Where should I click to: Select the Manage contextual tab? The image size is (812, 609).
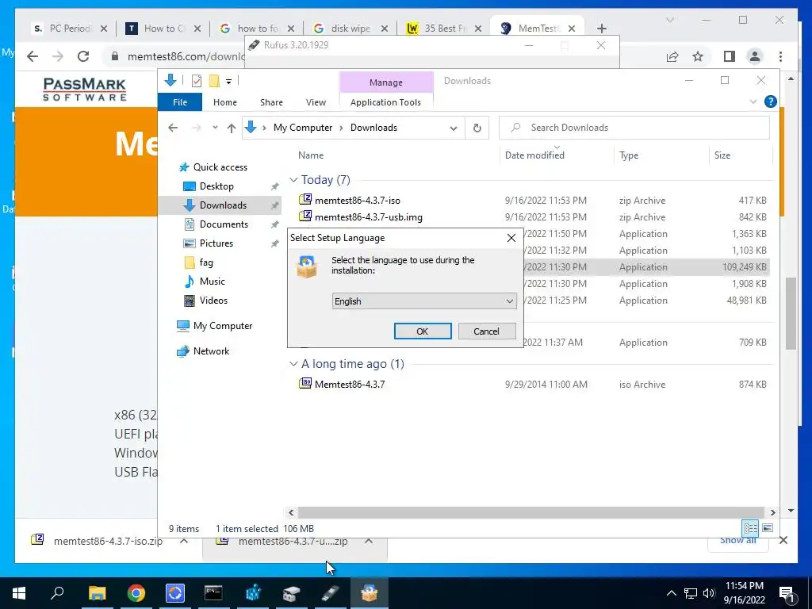point(386,82)
